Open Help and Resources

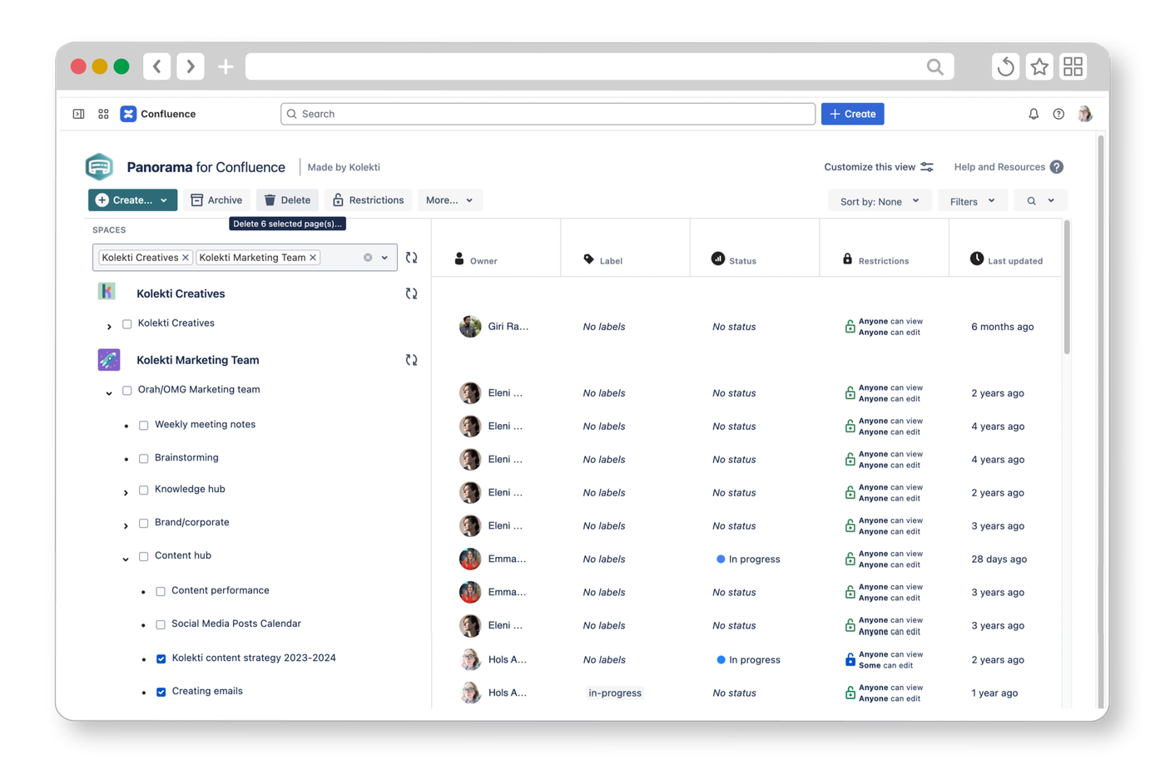(1009, 167)
